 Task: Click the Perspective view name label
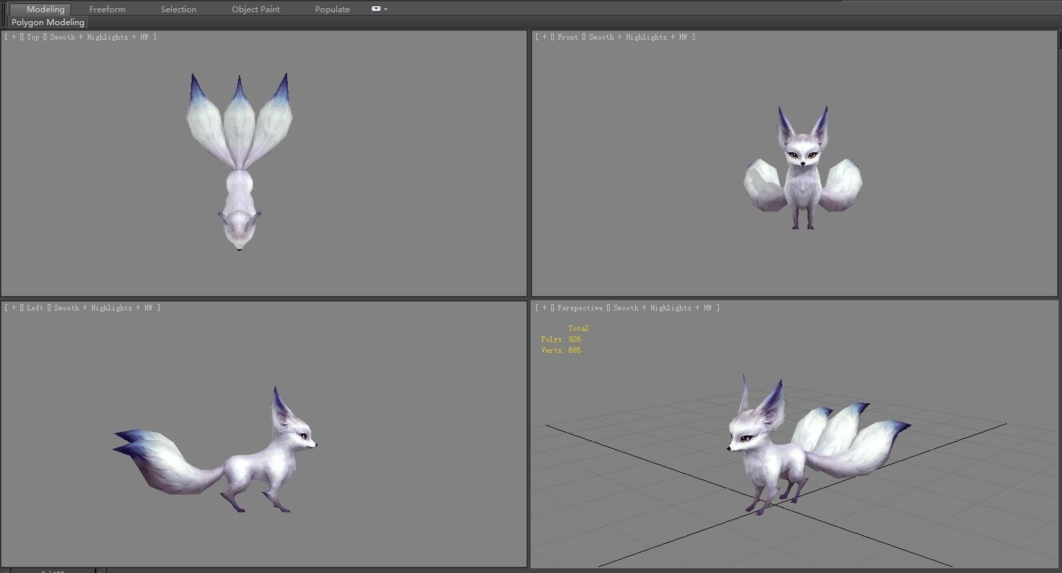coord(580,308)
